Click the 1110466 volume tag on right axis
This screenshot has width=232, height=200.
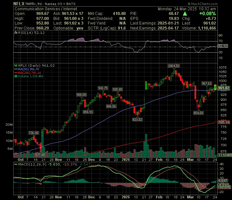(x=225, y=155)
